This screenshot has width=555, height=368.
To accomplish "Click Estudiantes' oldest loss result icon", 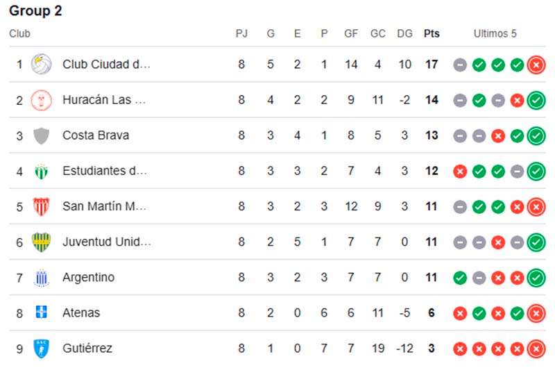I will 460,172.
